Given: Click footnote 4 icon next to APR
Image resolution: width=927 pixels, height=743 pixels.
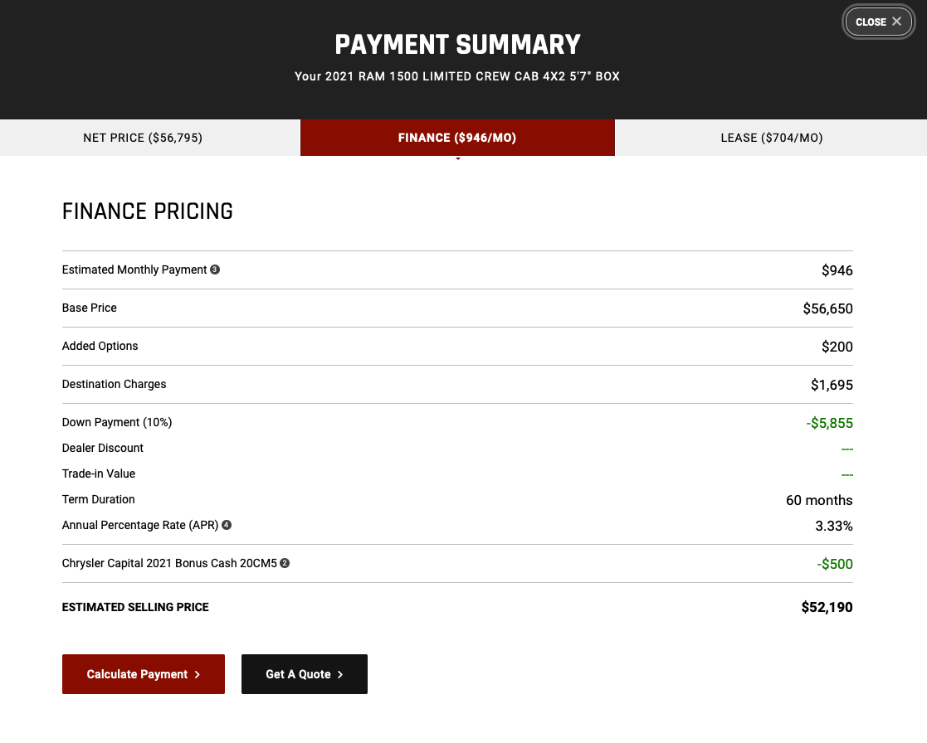Looking at the screenshot, I should (x=227, y=524).
